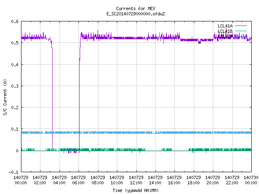Click the "Time (yymmdd HH:MM)" axis label

(x=136, y=190)
